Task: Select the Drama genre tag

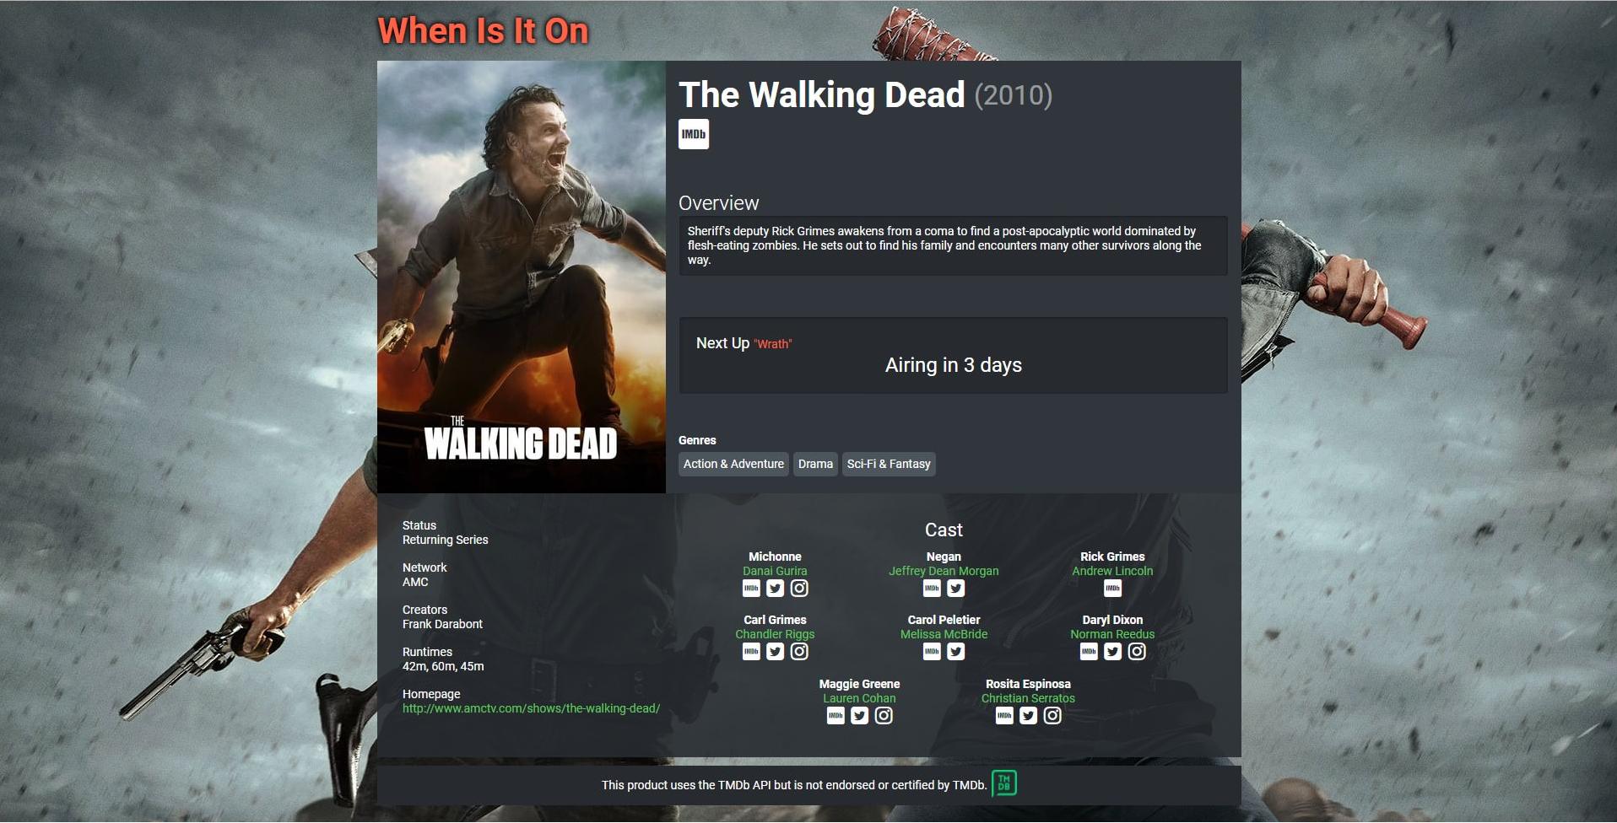Action: click(815, 464)
